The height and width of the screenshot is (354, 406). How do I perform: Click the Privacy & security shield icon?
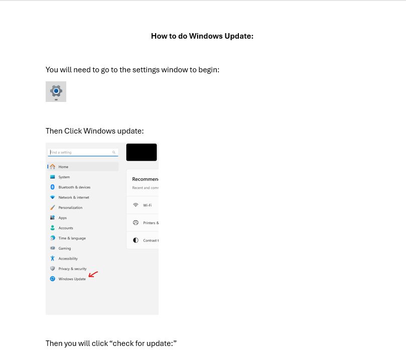[53, 269]
